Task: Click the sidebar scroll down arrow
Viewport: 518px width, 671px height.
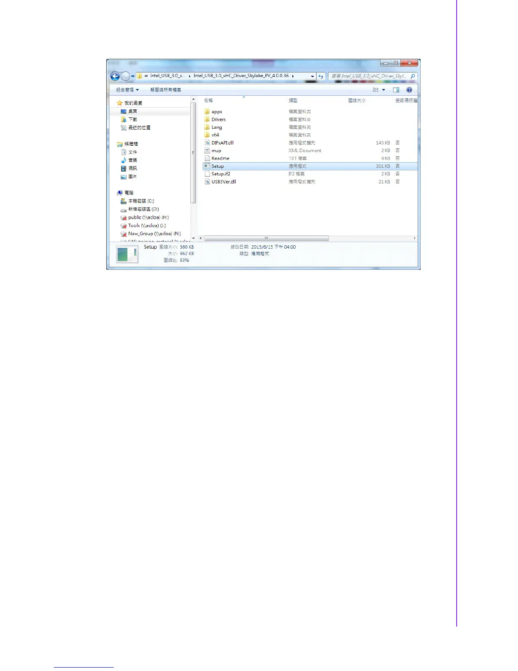Action: 193,238
